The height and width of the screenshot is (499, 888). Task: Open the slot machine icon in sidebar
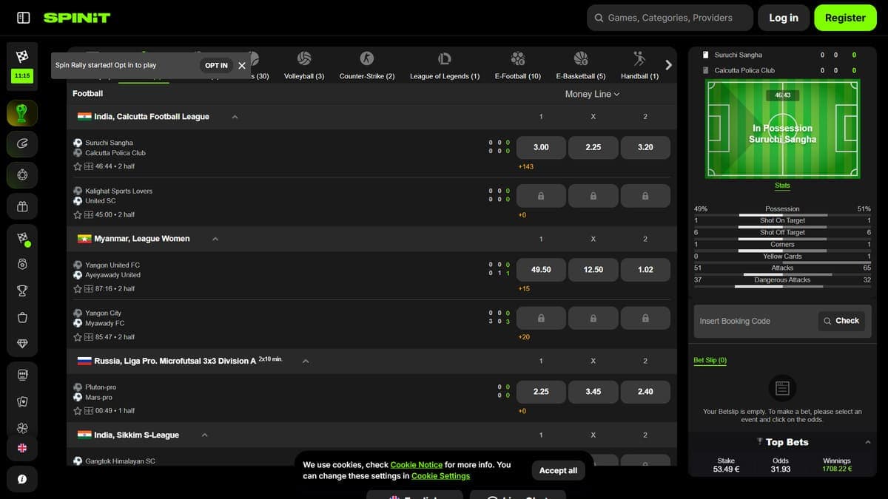pos(22,375)
